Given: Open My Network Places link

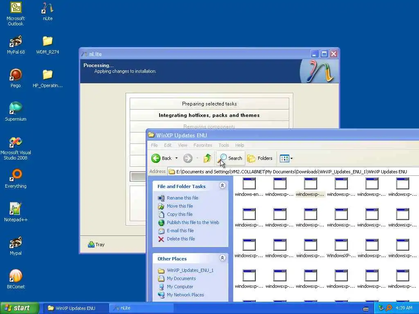Looking at the screenshot, I should click(185, 295).
